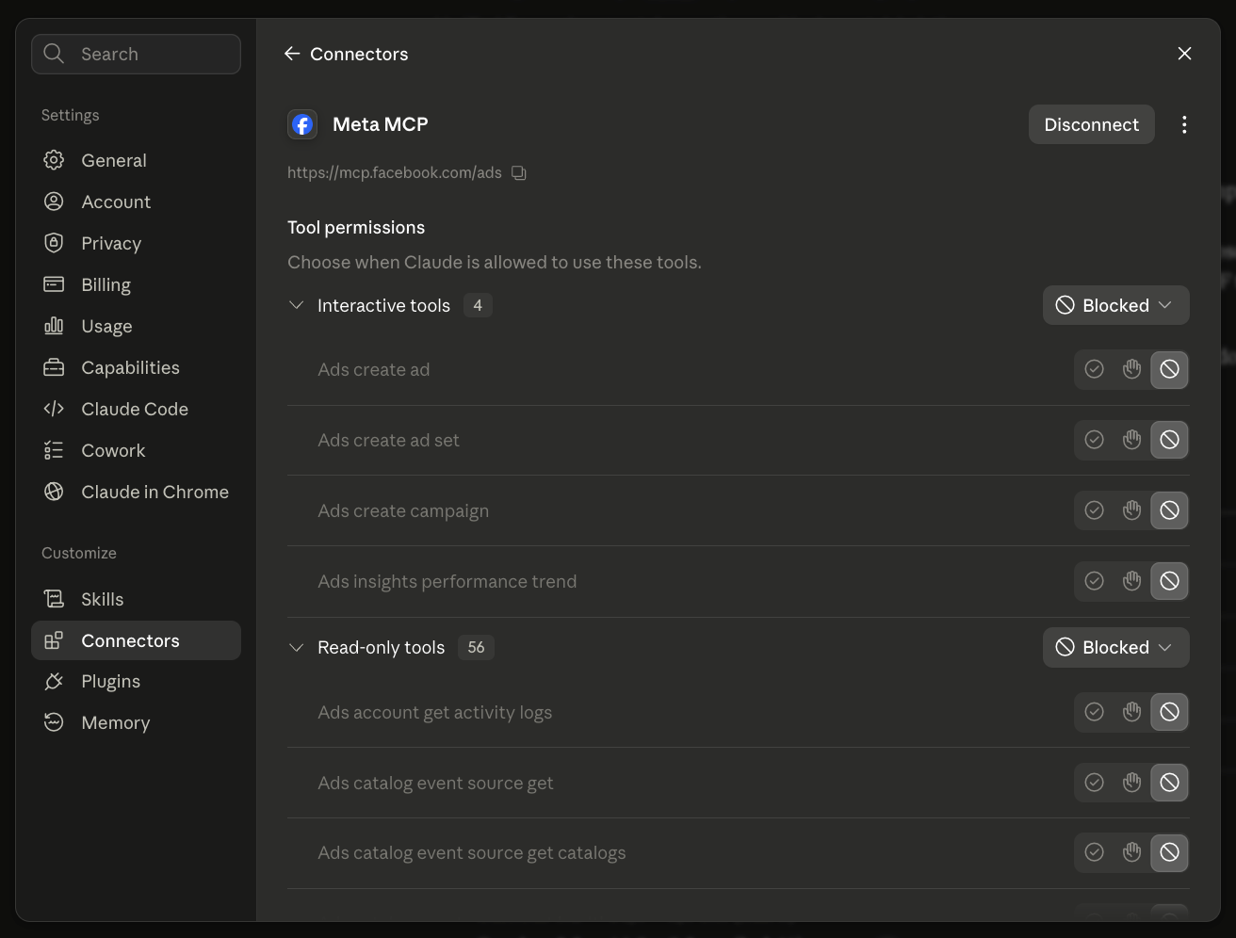
Task: Disconnect the Meta MCP connector
Action: [x=1091, y=124]
